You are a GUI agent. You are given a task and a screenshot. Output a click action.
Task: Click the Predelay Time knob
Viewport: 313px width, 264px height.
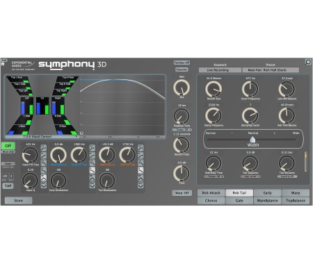coord(182,116)
